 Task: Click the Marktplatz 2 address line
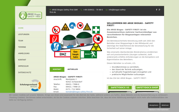coord(71,79)
